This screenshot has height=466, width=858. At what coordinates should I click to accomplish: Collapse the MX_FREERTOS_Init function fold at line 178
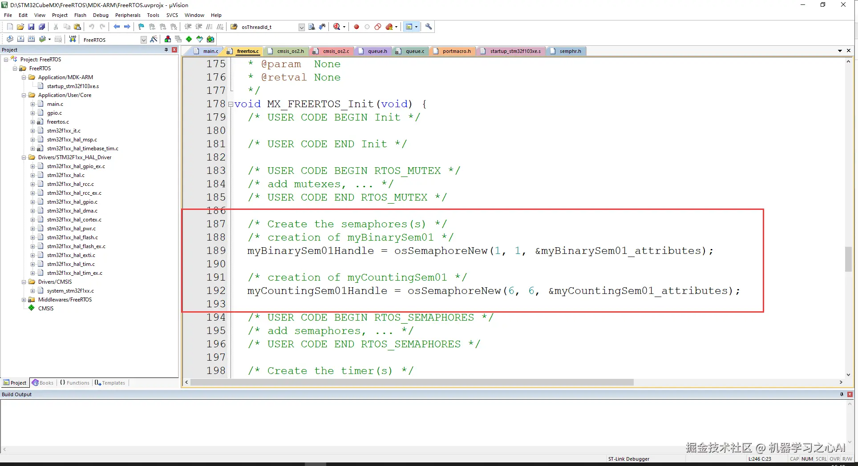pos(231,104)
